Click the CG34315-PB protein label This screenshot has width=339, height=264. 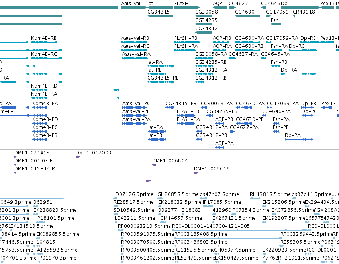[x=181, y=104]
